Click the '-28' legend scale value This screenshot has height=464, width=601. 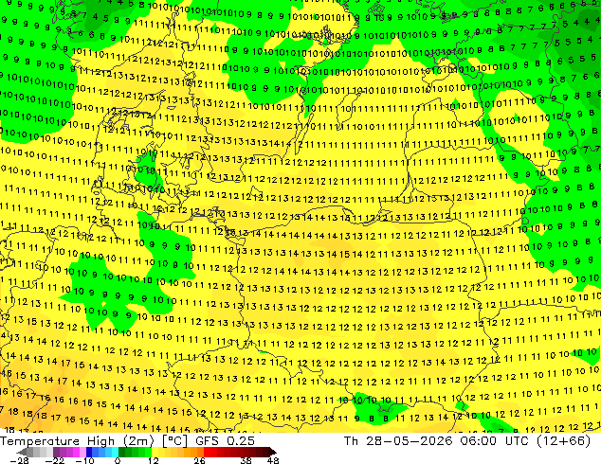pyautogui.click(x=19, y=460)
